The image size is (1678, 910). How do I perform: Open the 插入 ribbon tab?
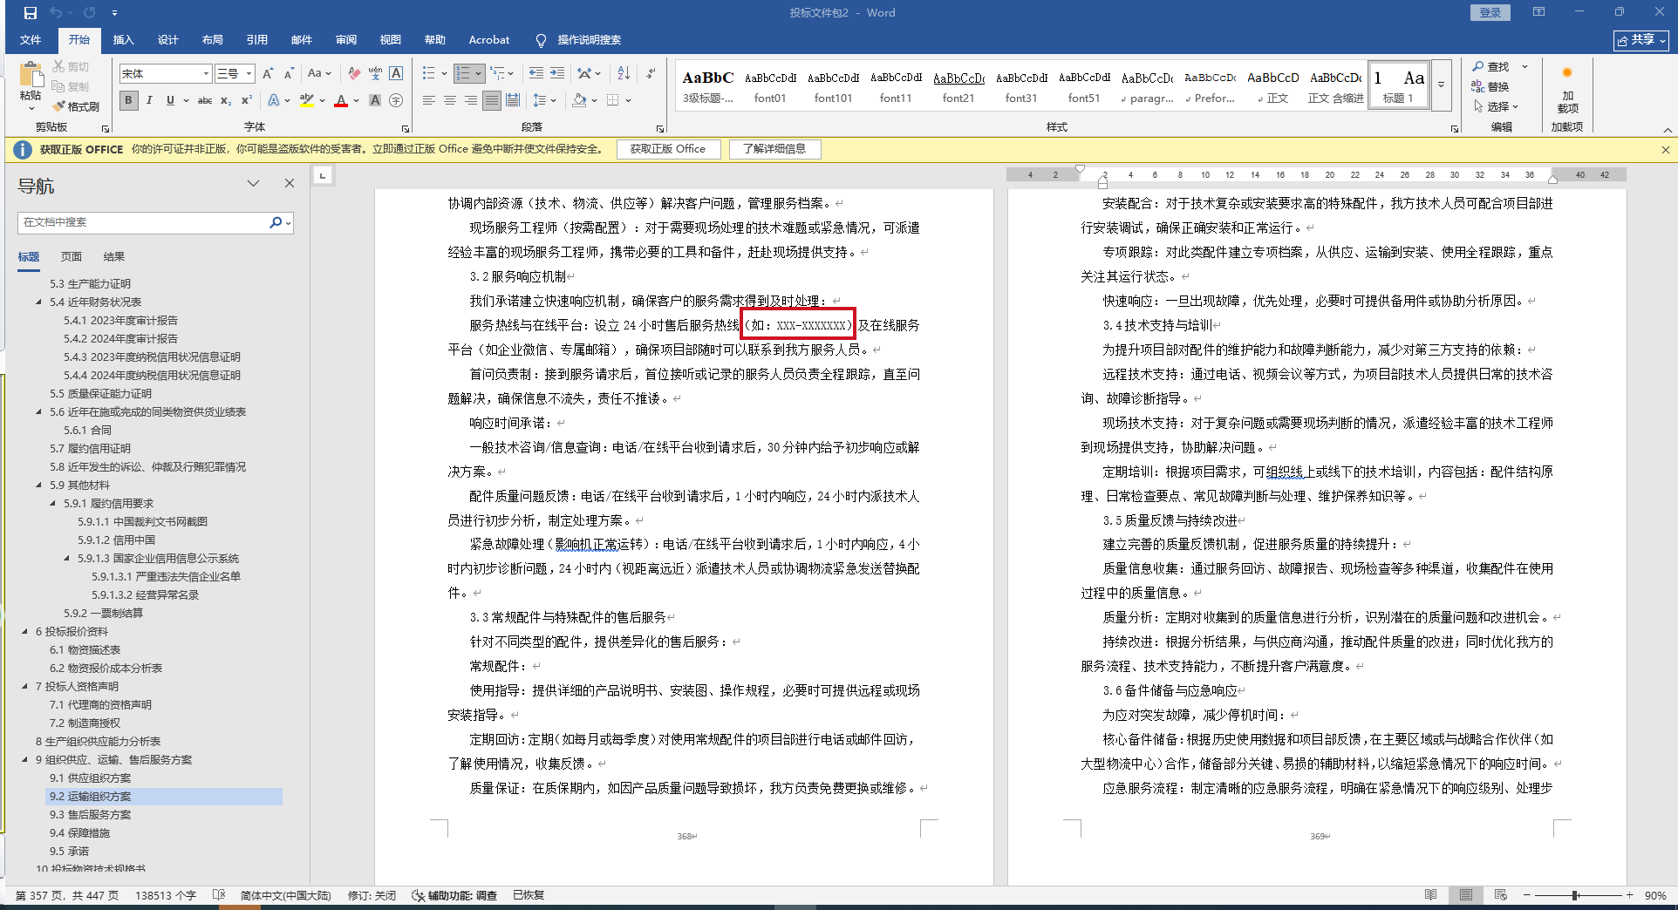pyautogui.click(x=123, y=40)
